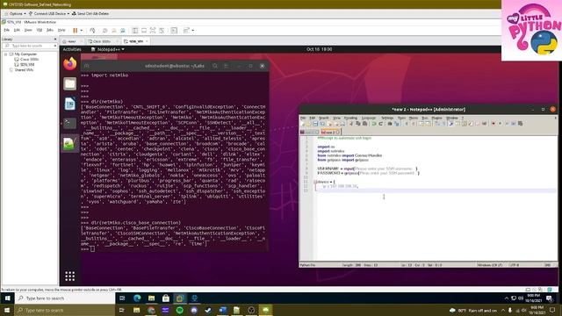This screenshot has height=316, width=562.
Task: Switch to Cisco 1000v tab
Action: (x=102, y=41)
